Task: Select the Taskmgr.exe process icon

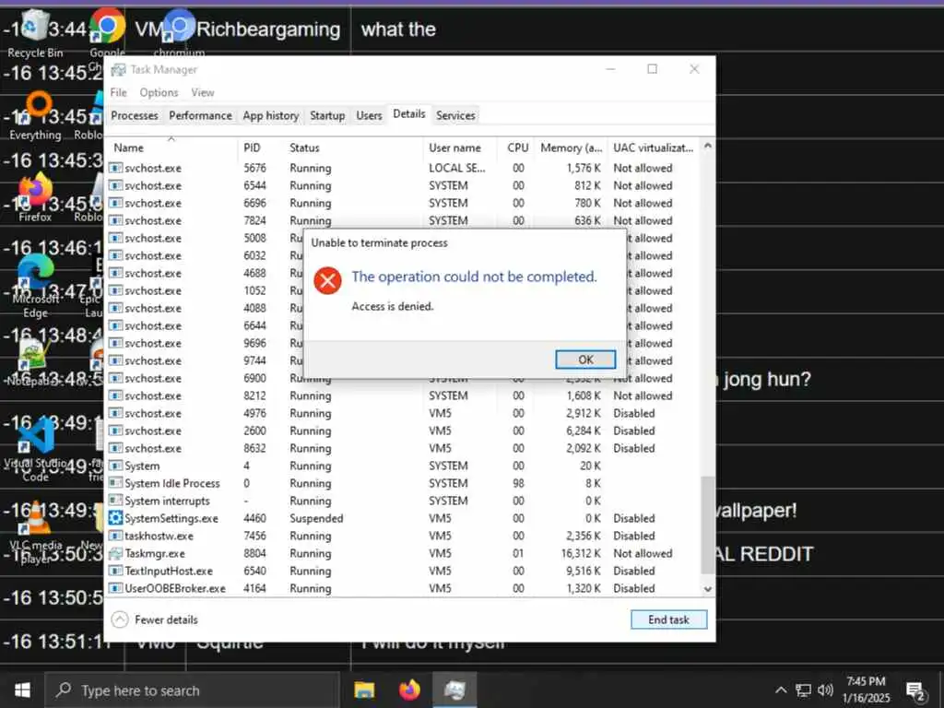Action: tap(115, 553)
